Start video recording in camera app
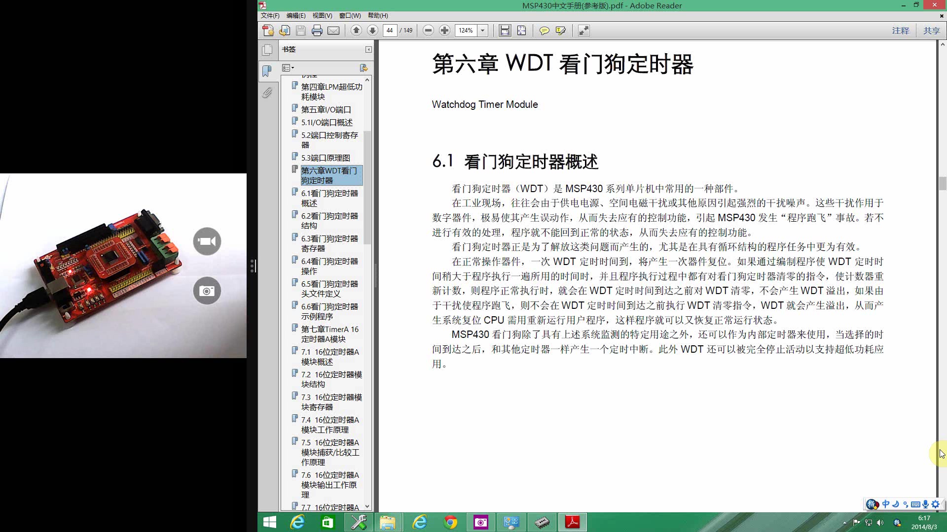Viewport: 947px width, 532px height. pyautogui.click(x=207, y=241)
